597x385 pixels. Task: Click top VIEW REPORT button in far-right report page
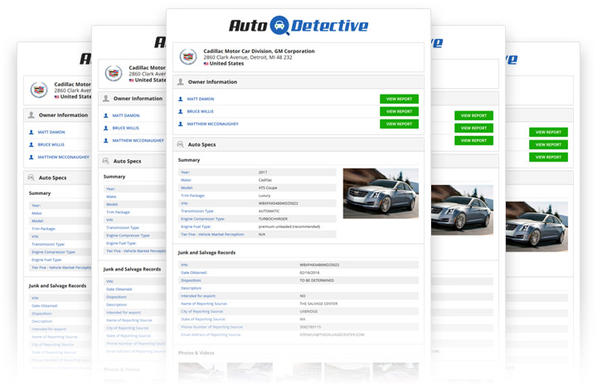click(x=548, y=132)
